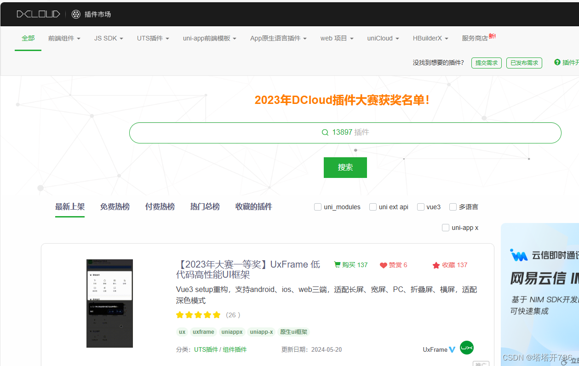Click the red star favorite icon
The height and width of the screenshot is (366, 579).
436,265
